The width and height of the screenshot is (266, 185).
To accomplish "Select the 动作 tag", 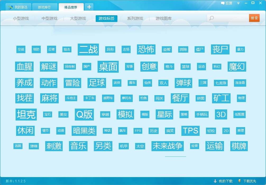I will point(48,83).
